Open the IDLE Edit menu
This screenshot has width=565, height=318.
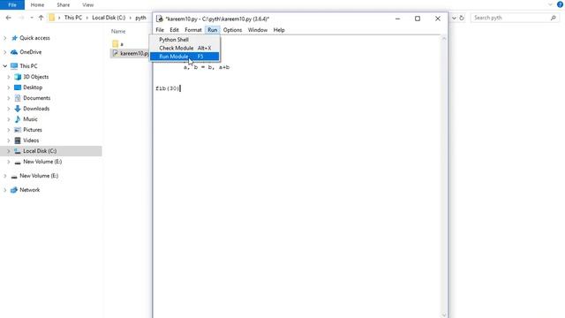pos(175,30)
